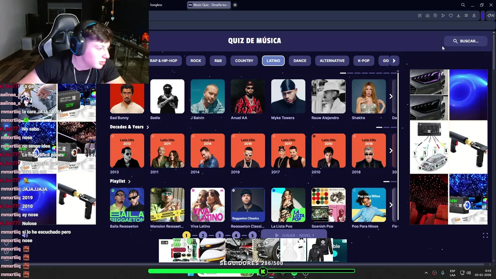Open the easy setup sliders icon in the toolbar
Viewport: 496px width, 279px height.
[466, 15]
